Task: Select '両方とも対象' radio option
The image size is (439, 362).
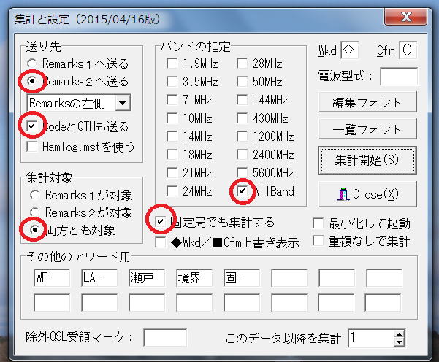Action: (34, 230)
